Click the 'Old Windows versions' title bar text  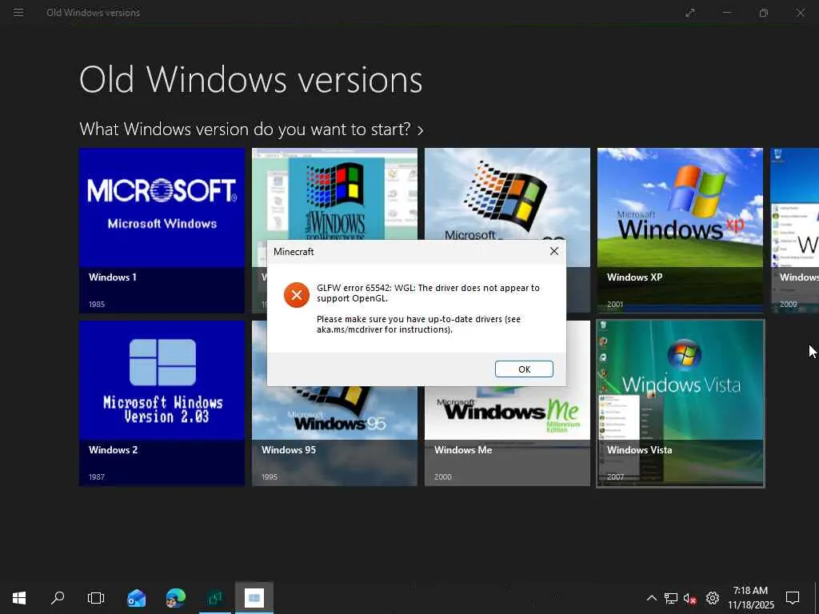click(93, 13)
